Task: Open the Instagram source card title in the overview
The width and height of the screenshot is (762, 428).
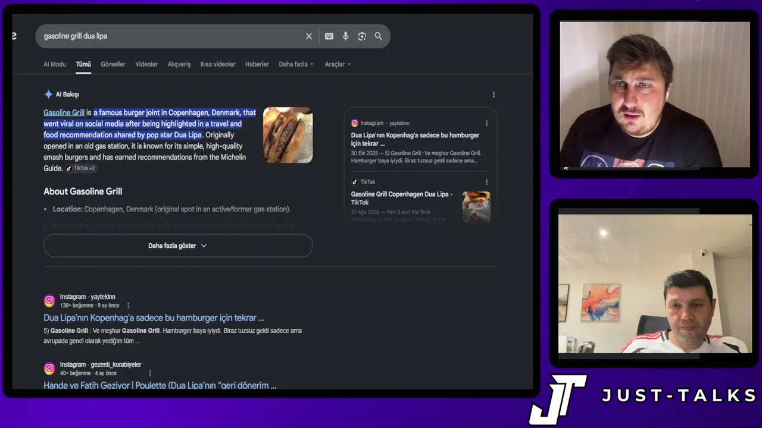Action: [x=415, y=139]
